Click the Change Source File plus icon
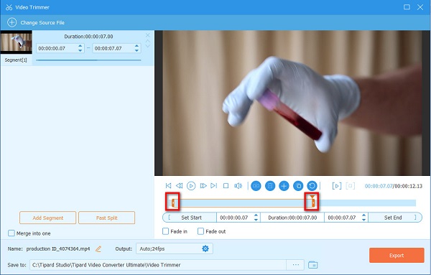This screenshot has height=275, width=431. click(11, 22)
